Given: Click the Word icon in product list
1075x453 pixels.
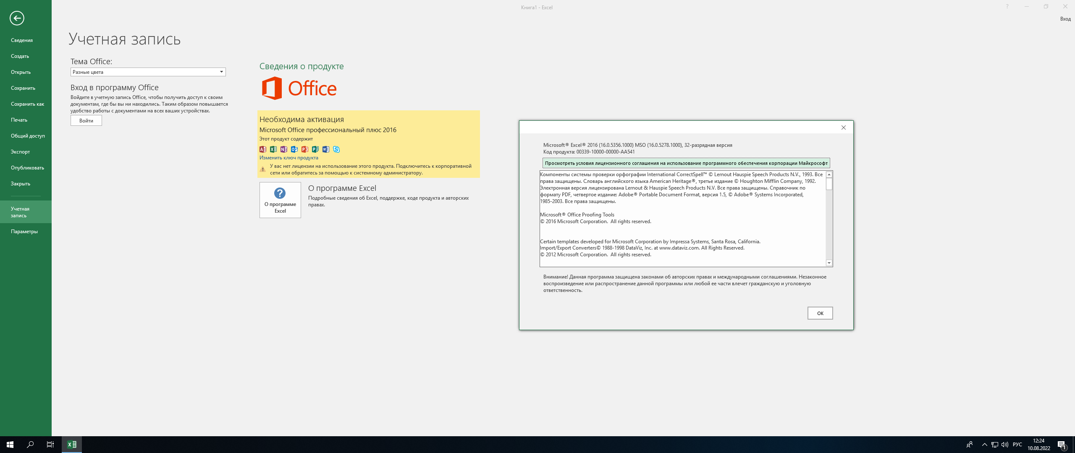Looking at the screenshot, I should tap(326, 149).
